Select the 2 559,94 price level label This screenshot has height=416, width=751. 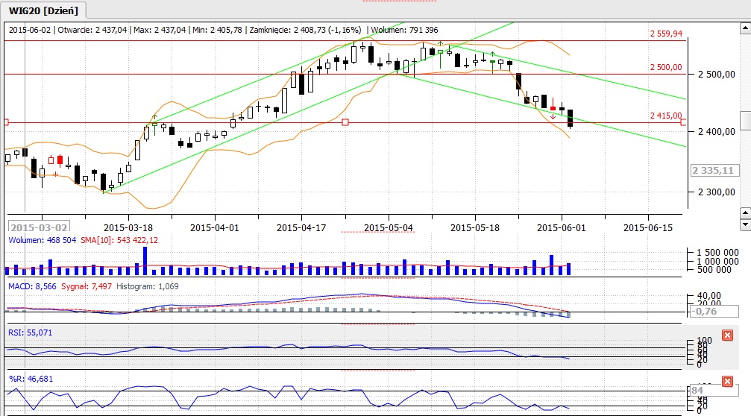[x=666, y=34]
